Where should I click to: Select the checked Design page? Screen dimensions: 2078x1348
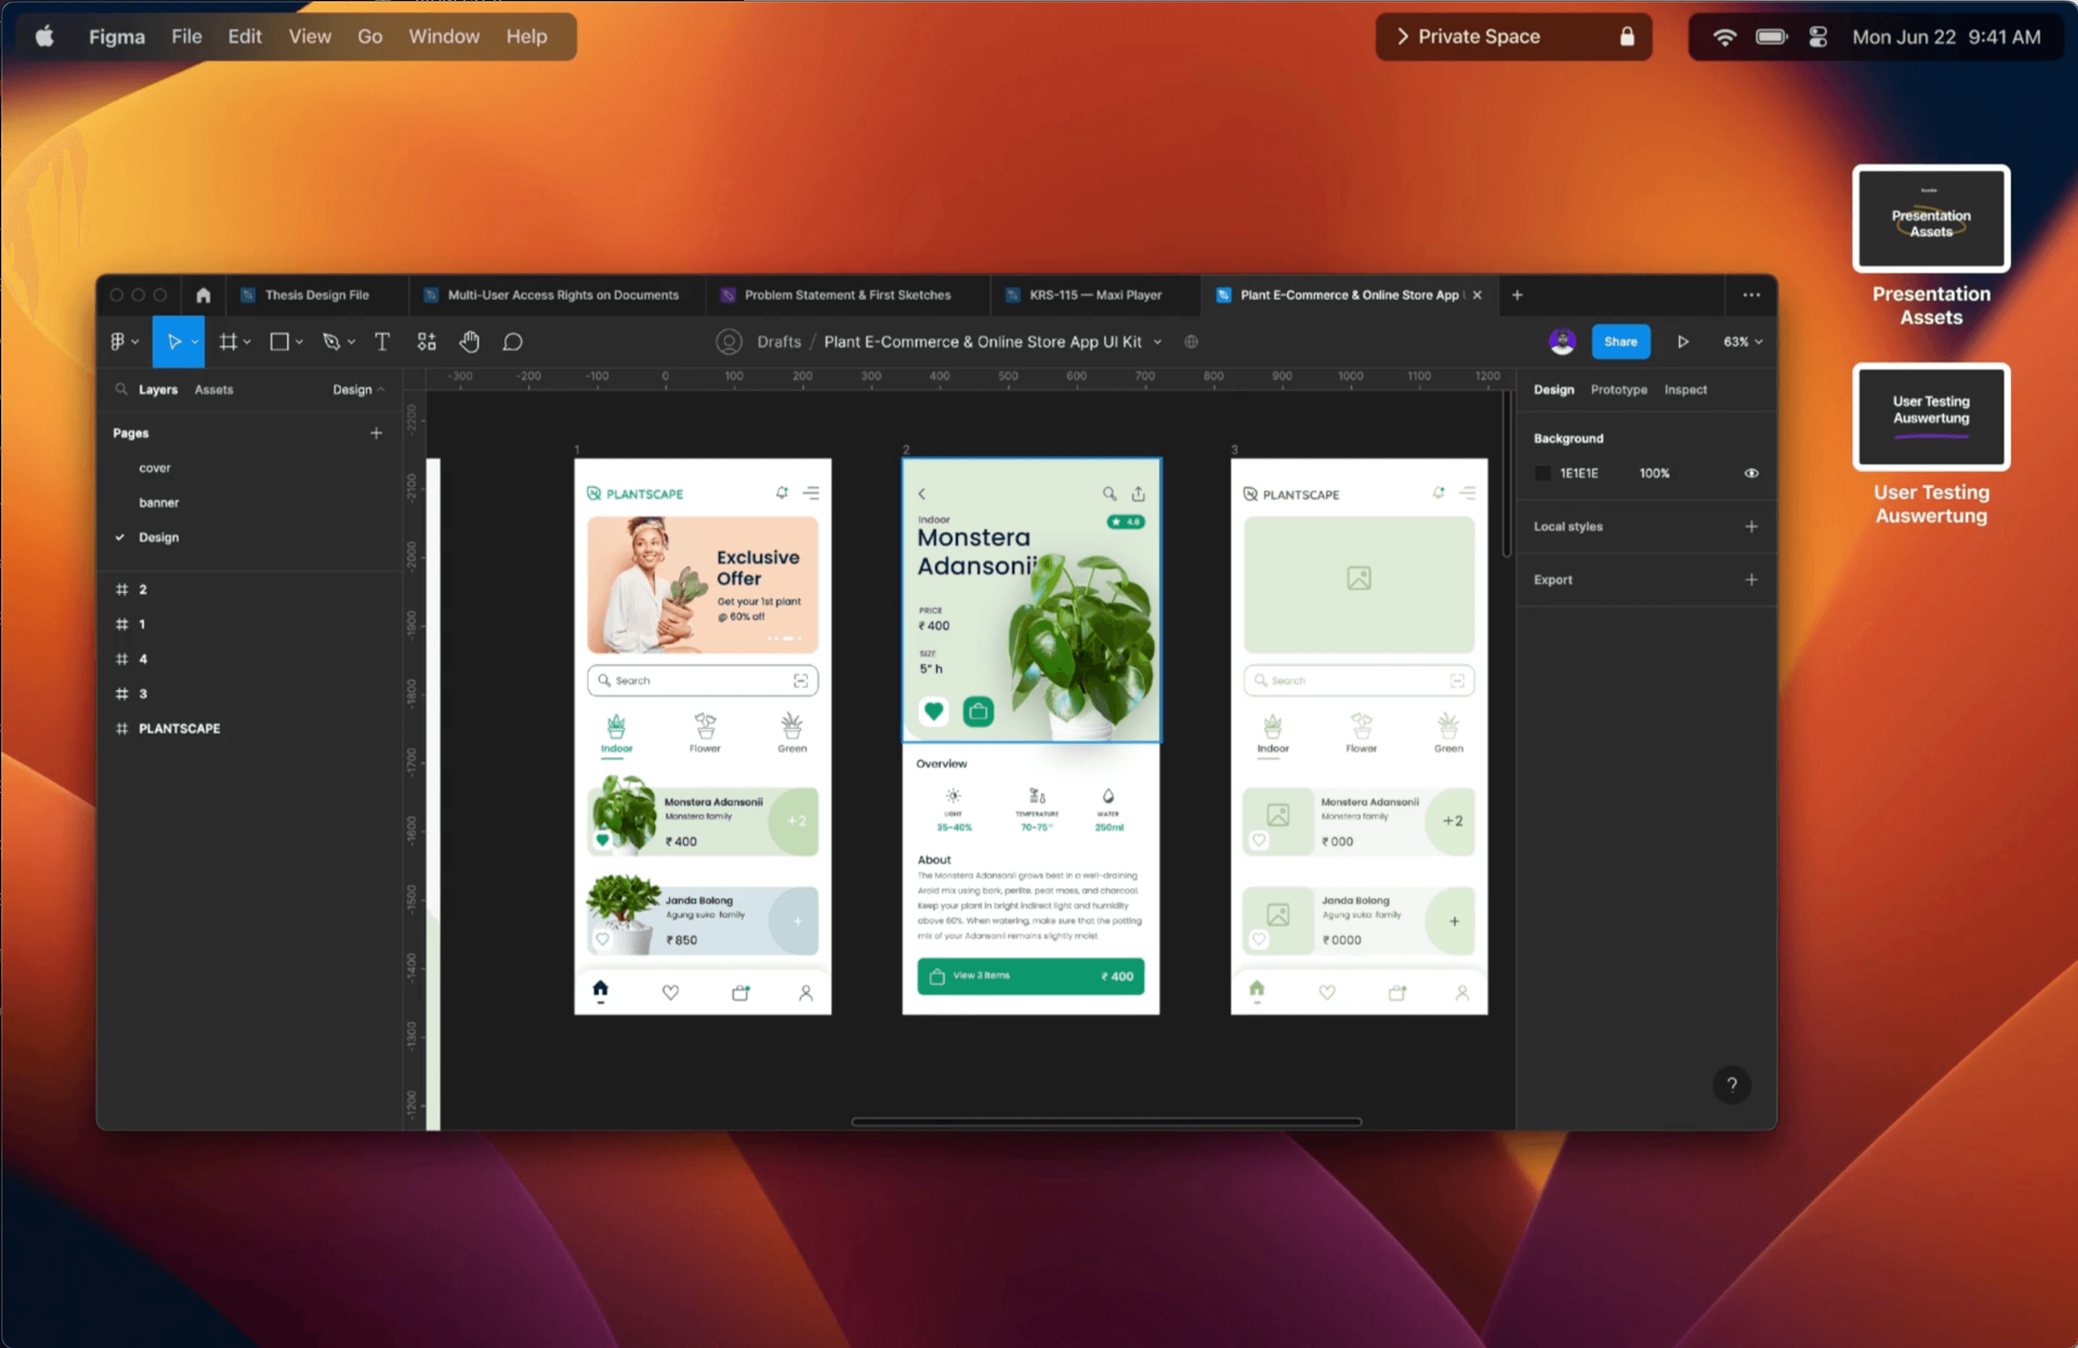[158, 537]
